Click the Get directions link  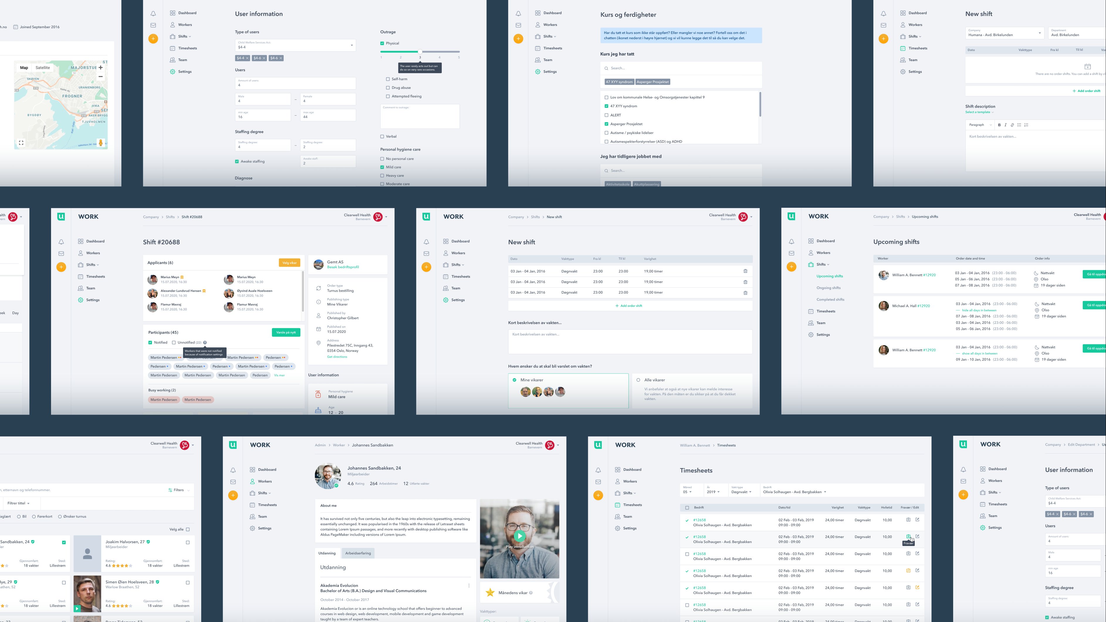click(x=336, y=357)
